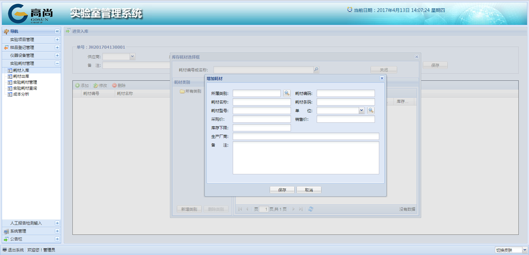Click 取消 button in 增加耗材 dialog

309,190
